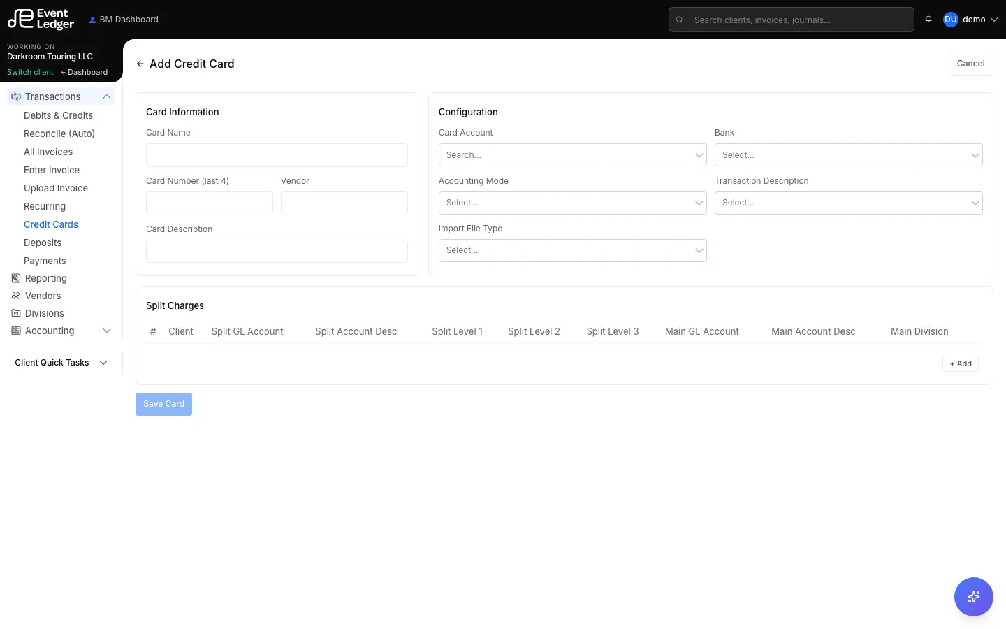
Task: Open the Enter Invoice page
Action: coord(52,170)
